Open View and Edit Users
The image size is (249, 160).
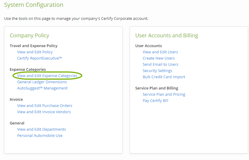click(160, 52)
